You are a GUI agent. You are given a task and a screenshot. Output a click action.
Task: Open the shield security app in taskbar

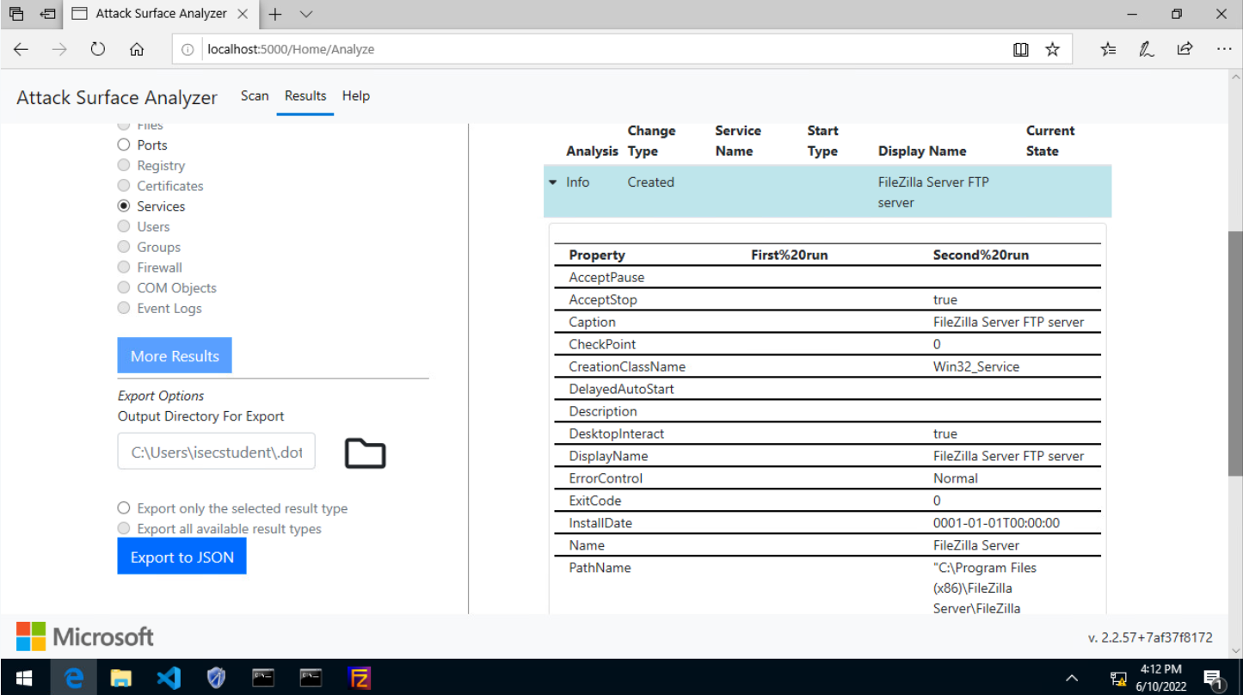216,678
